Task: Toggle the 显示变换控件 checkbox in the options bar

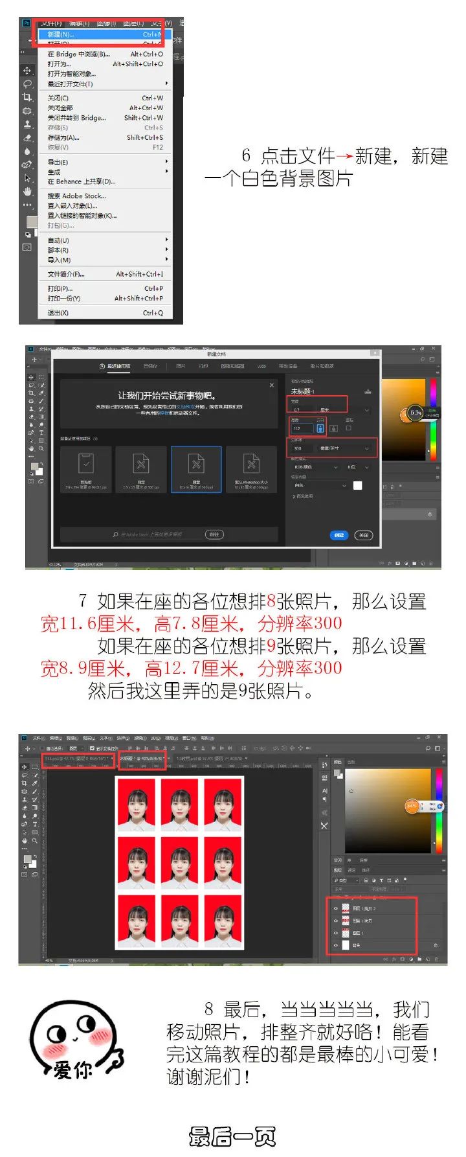Action: [92, 748]
